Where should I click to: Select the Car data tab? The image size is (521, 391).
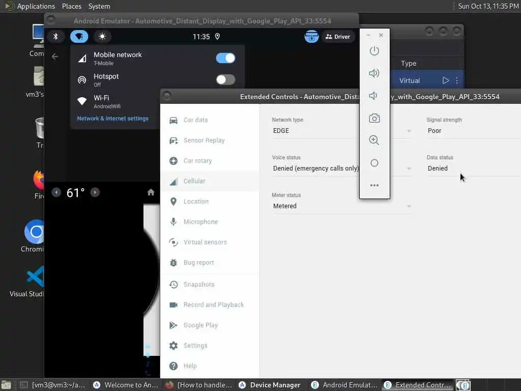[x=210, y=120]
